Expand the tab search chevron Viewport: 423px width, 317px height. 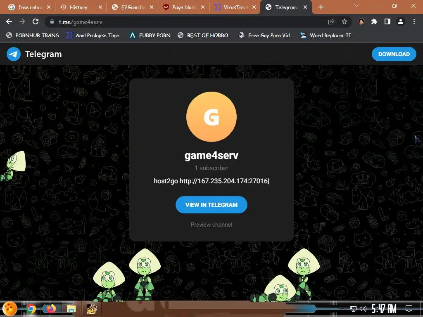point(356,6)
